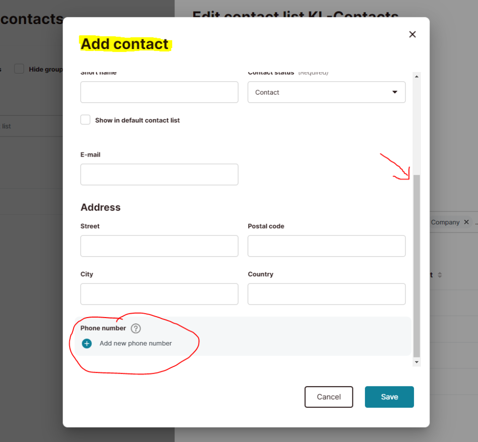Focus the E-mail input field
The image size is (478, 442).
[159, 174]
